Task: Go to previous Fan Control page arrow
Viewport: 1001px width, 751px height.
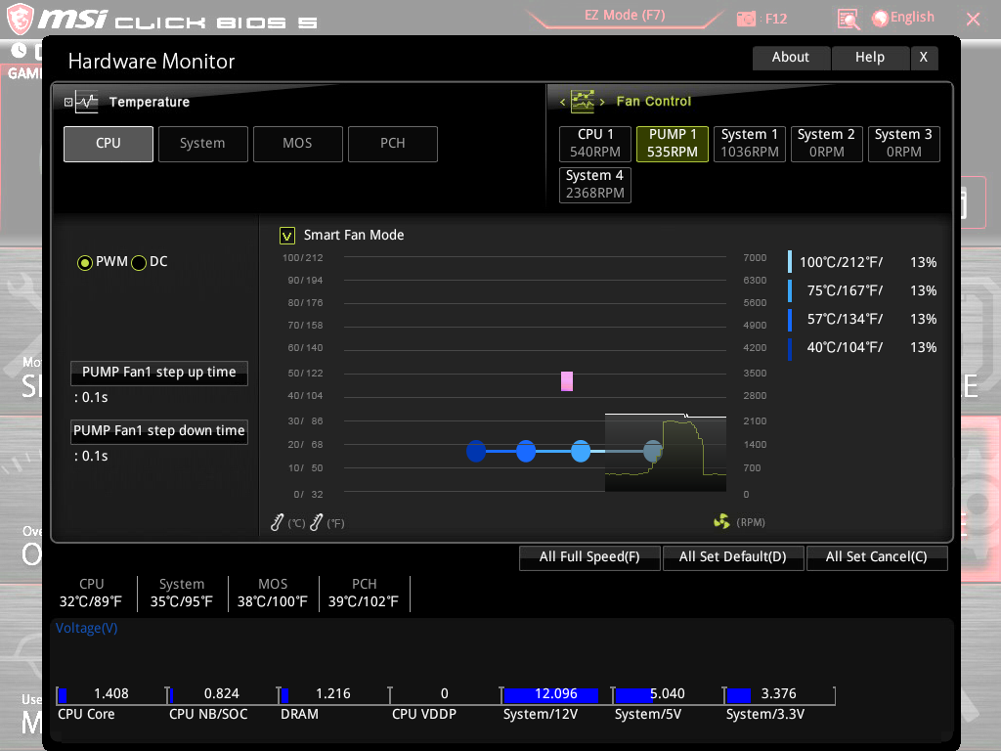Action: pyautogui.click(x=562, y=102)
